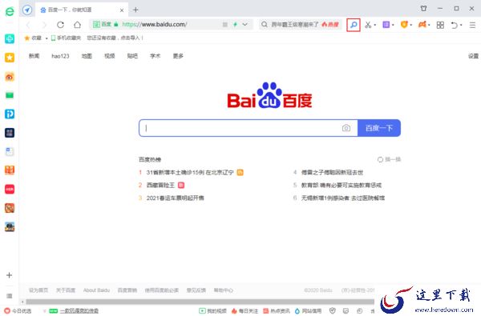Expand the screenshot tool dropdown arrow

pos(375,25)
